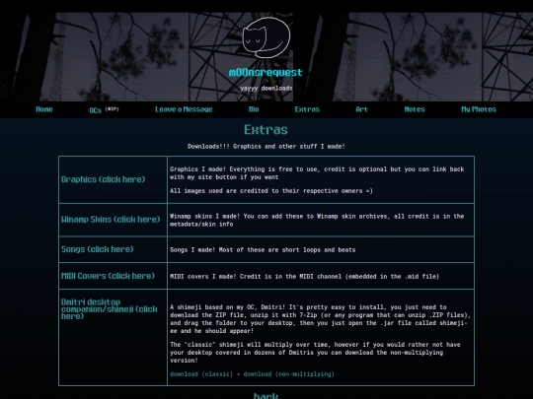Go to the Home page

point(44,109)
